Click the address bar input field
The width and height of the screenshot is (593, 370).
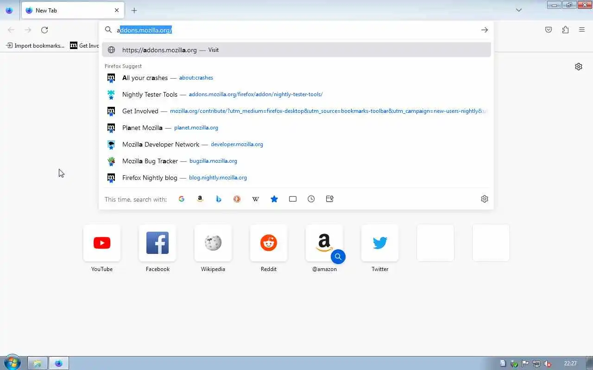(296, 30)
